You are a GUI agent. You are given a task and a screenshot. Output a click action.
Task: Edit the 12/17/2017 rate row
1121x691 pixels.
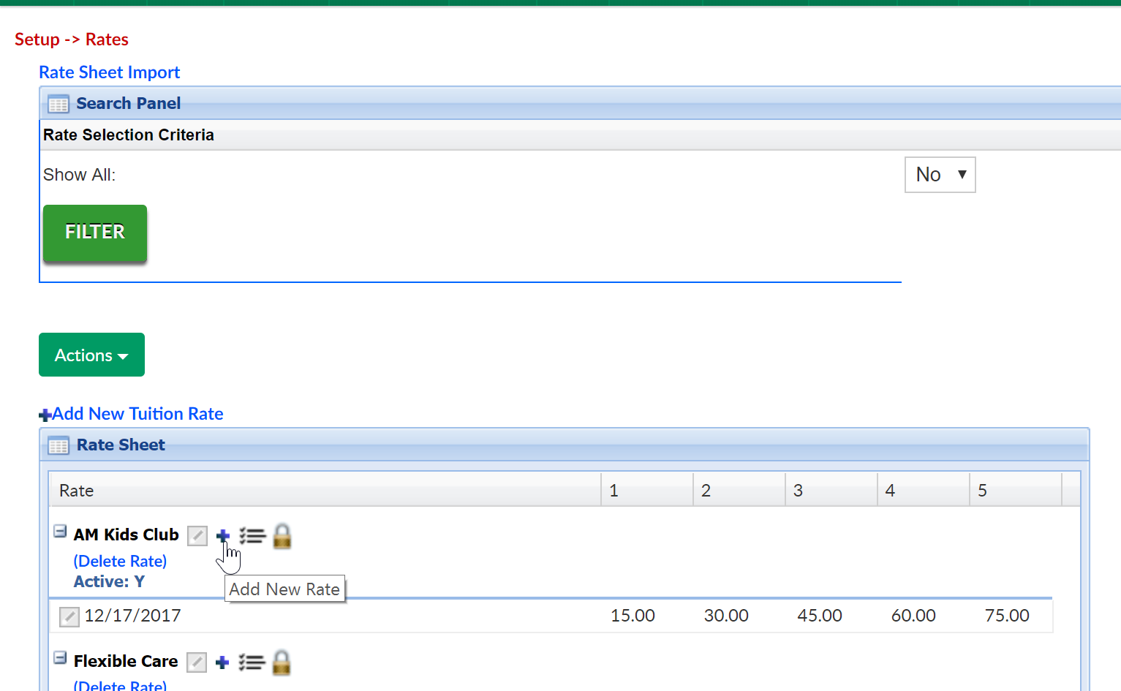point(69,616)
